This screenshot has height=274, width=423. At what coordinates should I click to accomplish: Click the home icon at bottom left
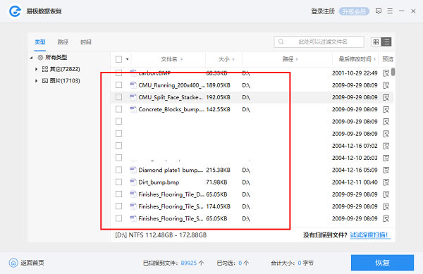[x=13, y=263]
